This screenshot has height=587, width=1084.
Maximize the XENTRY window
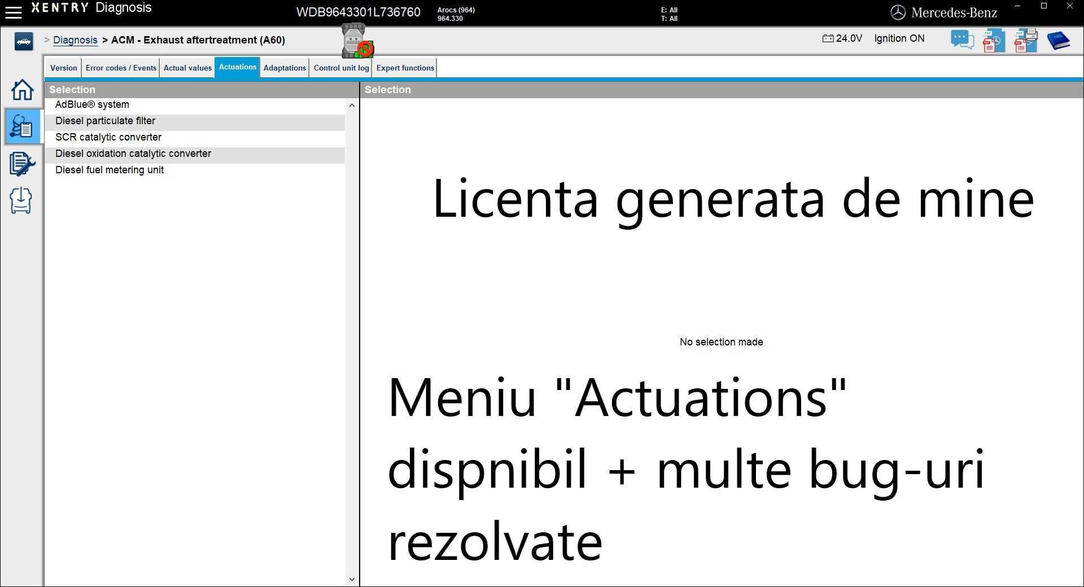tap(1044, 6)
